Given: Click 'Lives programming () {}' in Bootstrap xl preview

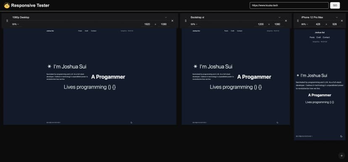Looking at the screenshot, I should 236,87.
